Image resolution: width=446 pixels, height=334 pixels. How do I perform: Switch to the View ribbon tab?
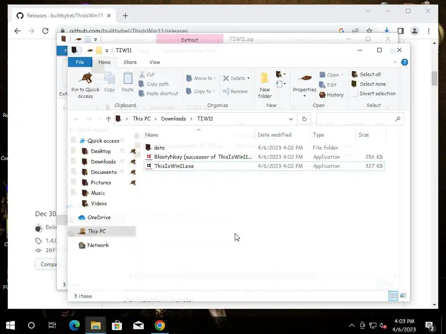pos(155,62)
